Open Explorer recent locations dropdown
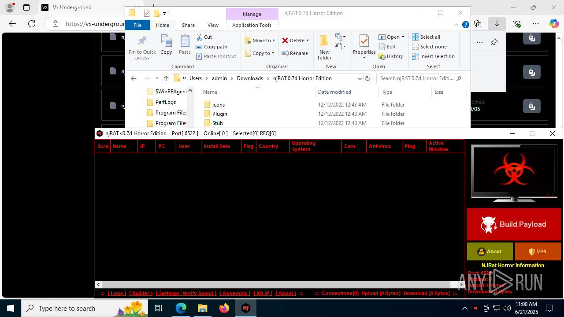 [x=157, y=78]
